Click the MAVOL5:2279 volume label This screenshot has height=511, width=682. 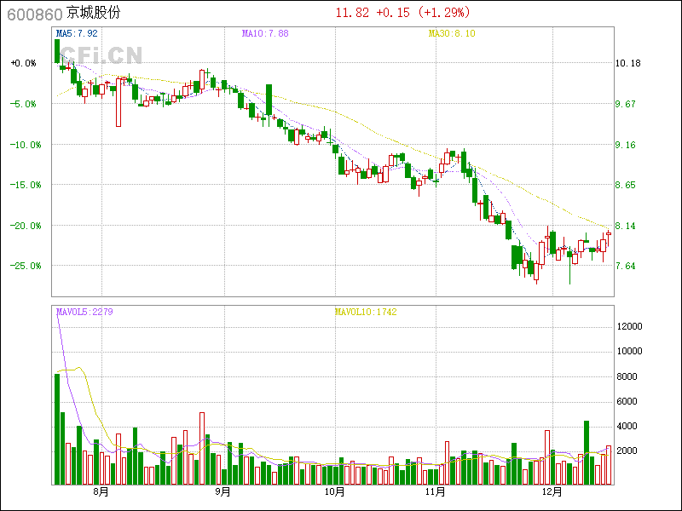coord(84,312)
